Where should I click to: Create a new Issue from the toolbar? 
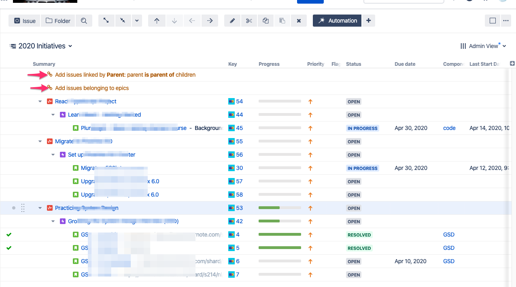[24, 21]
